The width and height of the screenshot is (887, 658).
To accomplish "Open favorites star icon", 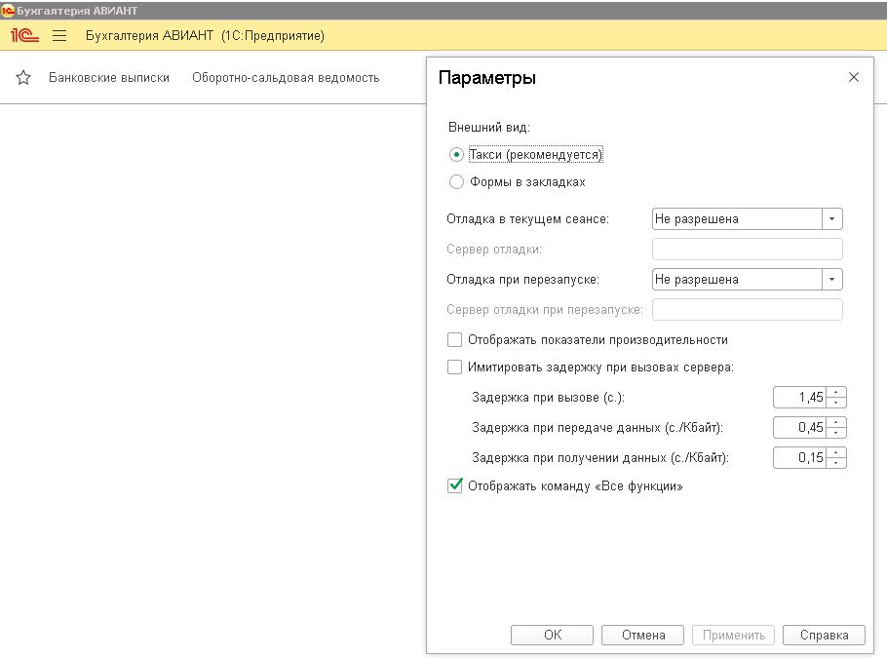I will click(x=23, y=78).
